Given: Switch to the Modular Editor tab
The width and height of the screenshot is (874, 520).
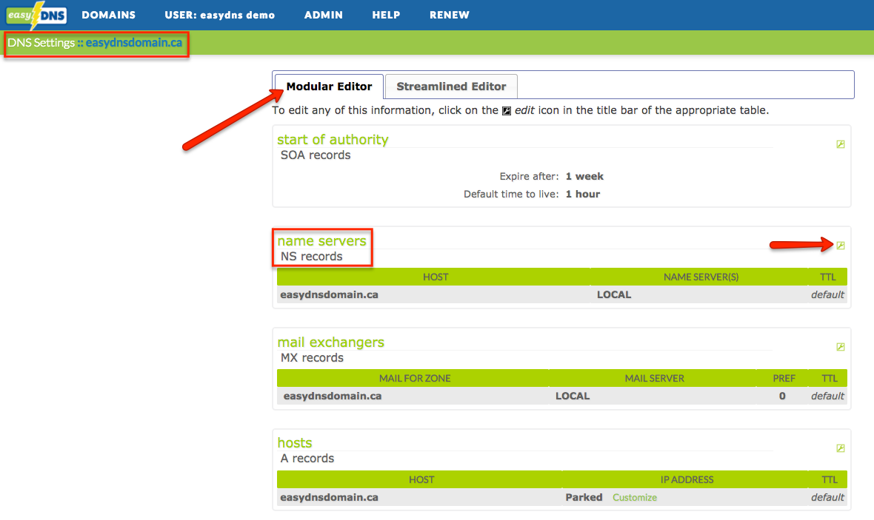Looking at the screenshot, I should [329, 87].
